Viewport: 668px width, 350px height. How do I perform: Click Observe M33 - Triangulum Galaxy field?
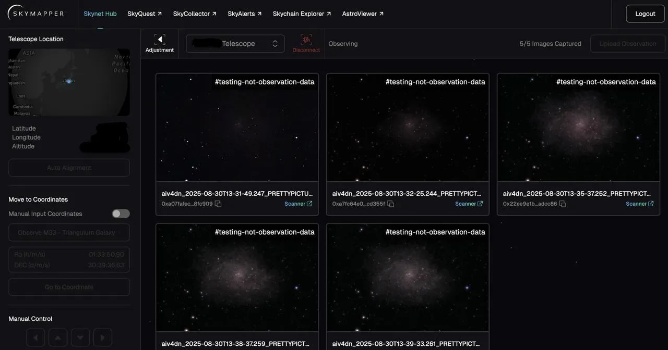(x=69, y=232)
